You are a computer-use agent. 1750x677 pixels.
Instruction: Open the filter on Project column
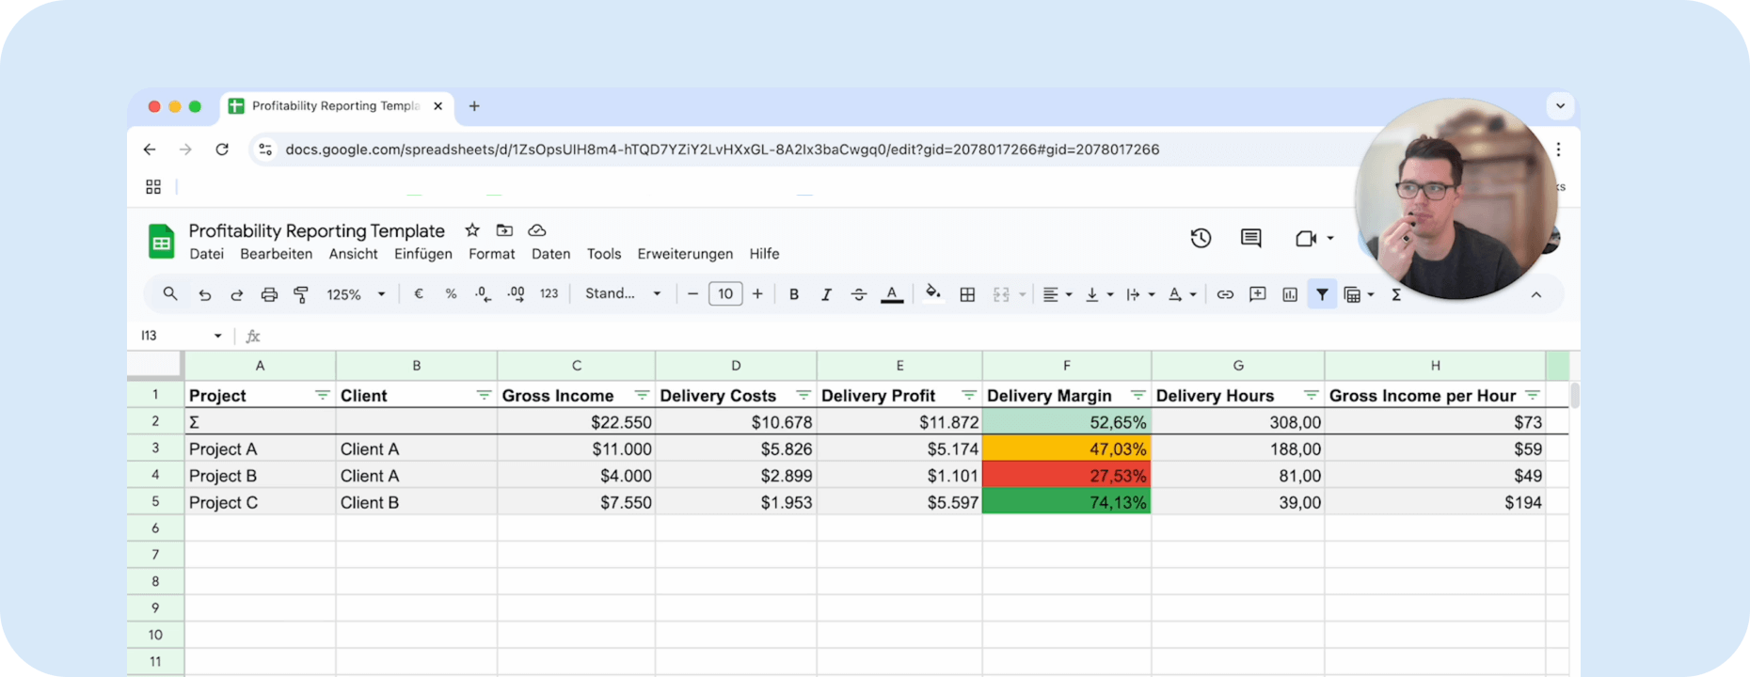click(322, 395)
